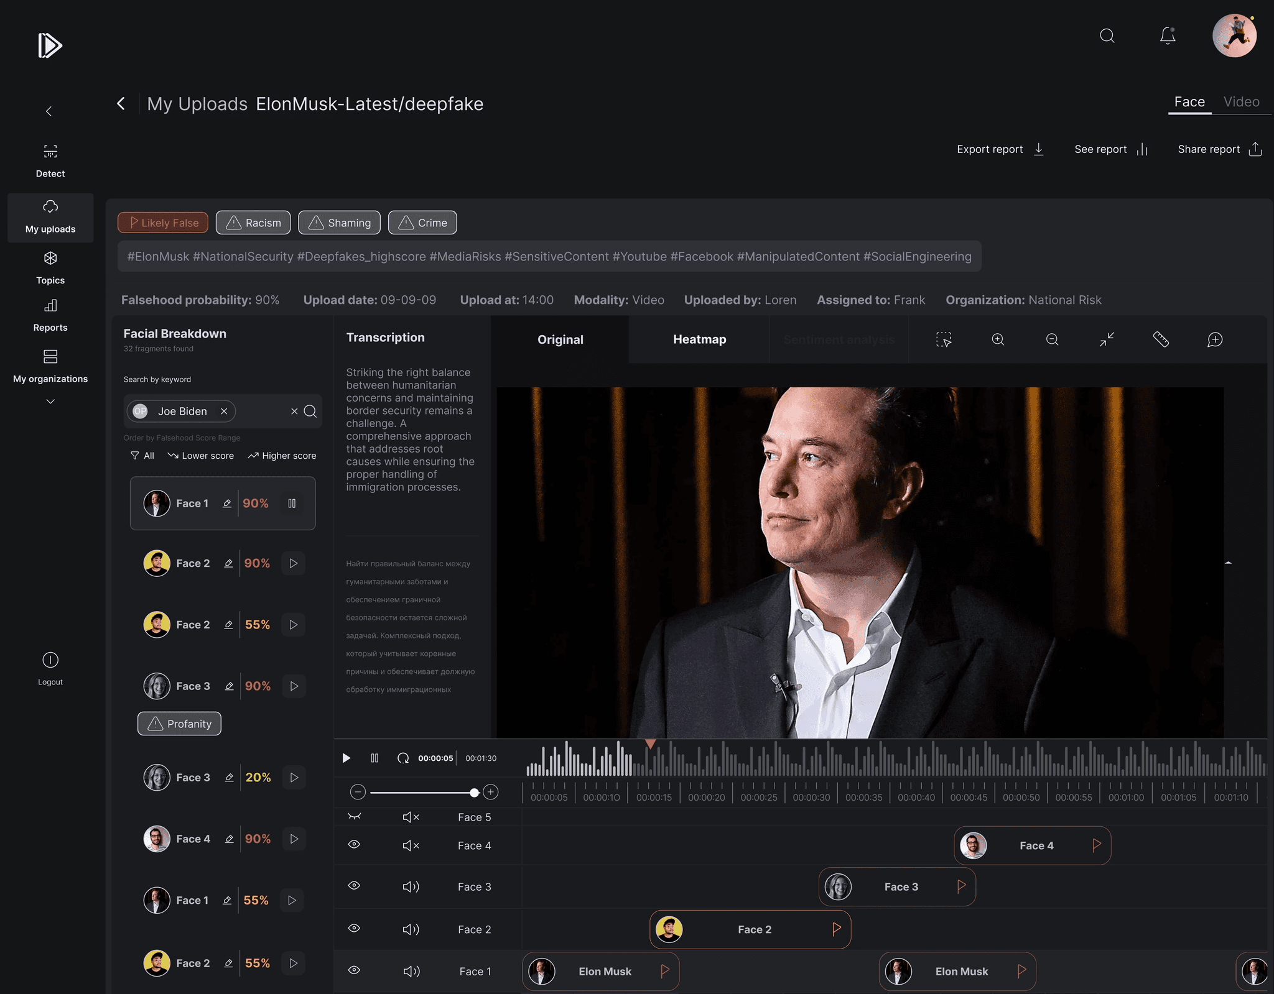Activate the area selection tool
The image size is (1274, 994).
click(944, 339)
